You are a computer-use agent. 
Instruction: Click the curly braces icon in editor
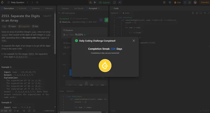201,13
